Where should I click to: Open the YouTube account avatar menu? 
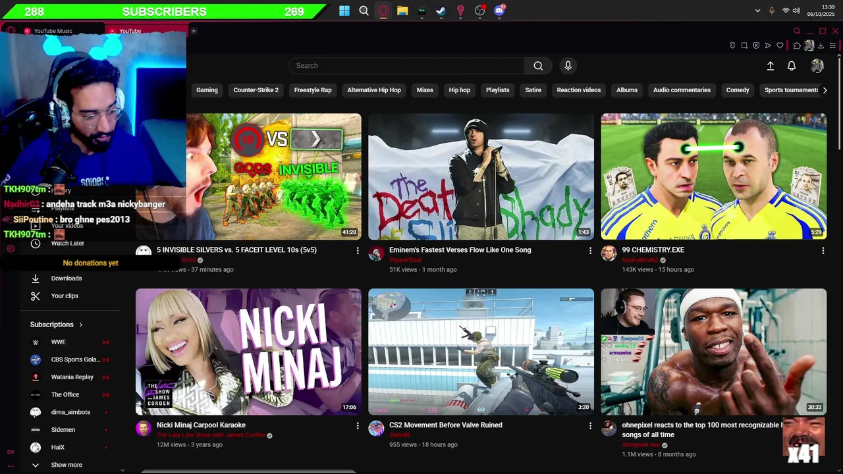point(817,66)
